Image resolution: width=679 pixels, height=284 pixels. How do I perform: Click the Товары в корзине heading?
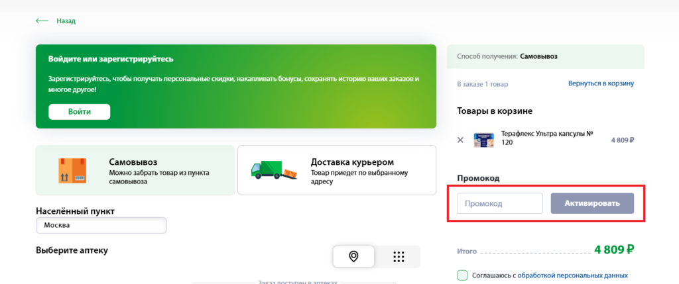coord(495,111)
